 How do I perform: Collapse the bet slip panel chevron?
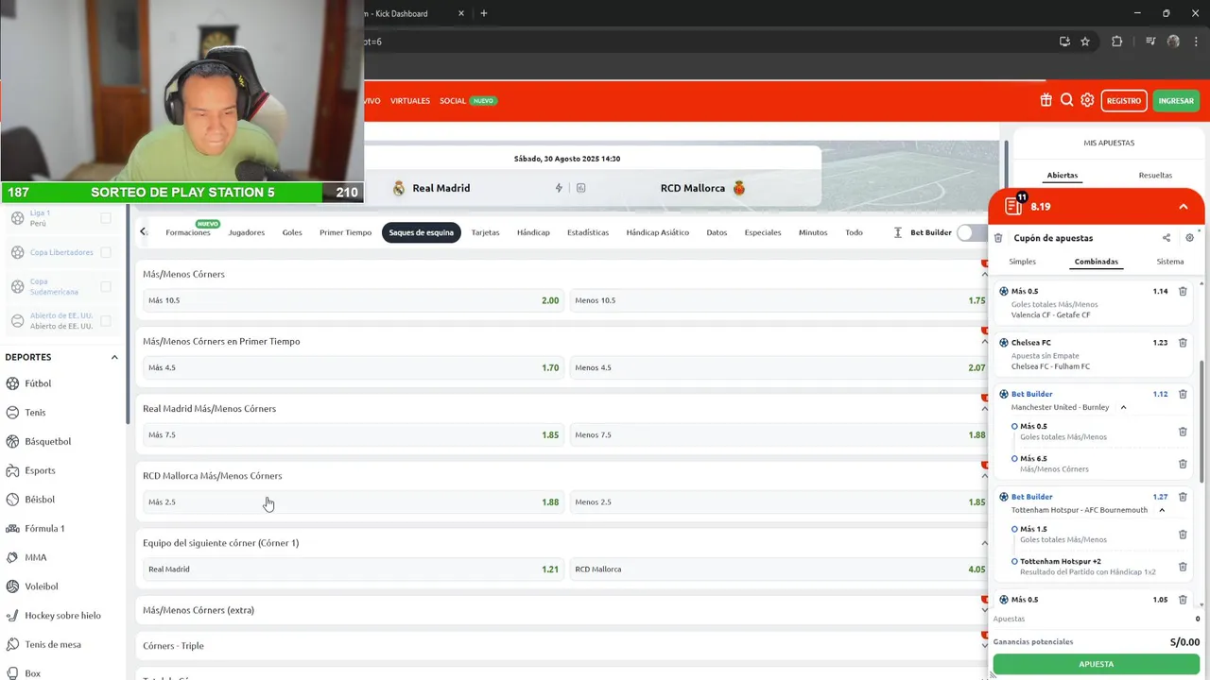pyautogui.click(x=1183, y=207)
